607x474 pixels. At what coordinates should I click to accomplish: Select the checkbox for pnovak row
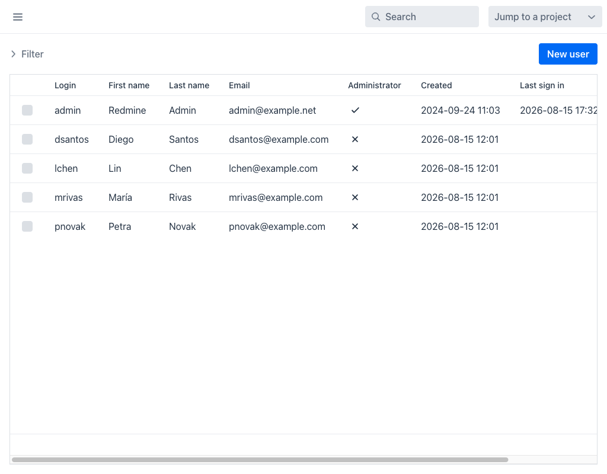[x=27, y=226]
